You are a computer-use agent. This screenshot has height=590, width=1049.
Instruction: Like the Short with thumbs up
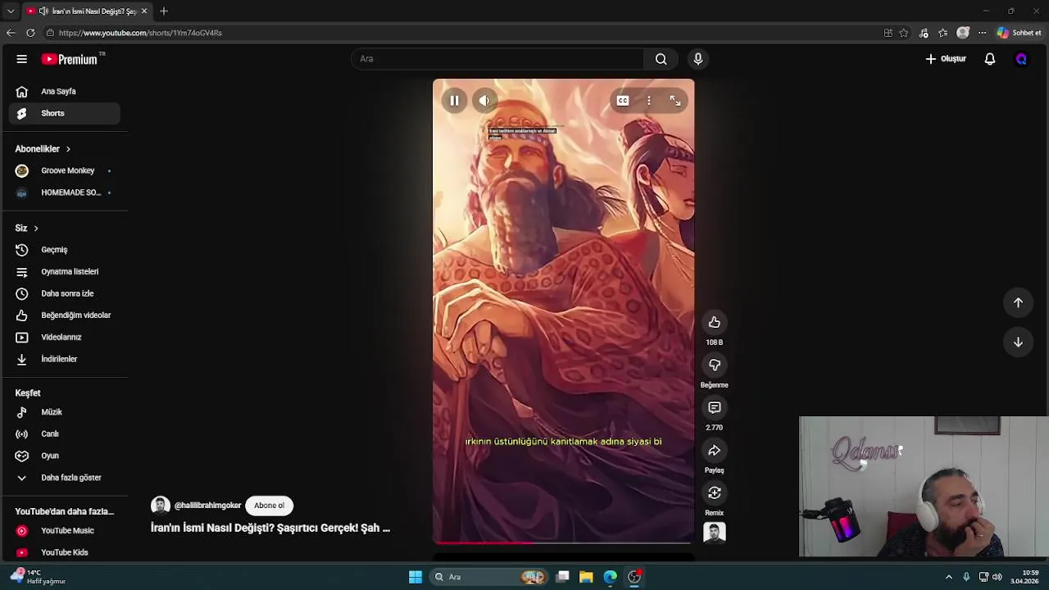[x=715, y=322]
